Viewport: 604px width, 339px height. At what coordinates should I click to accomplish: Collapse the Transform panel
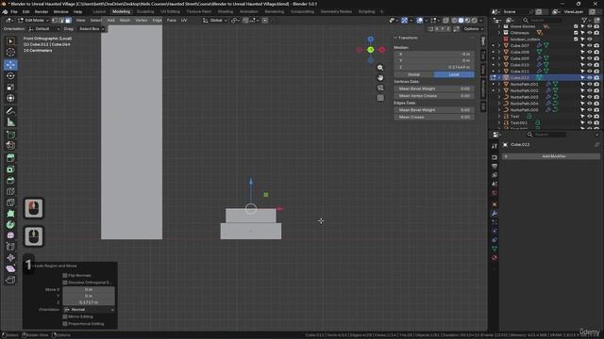point(395,38)
